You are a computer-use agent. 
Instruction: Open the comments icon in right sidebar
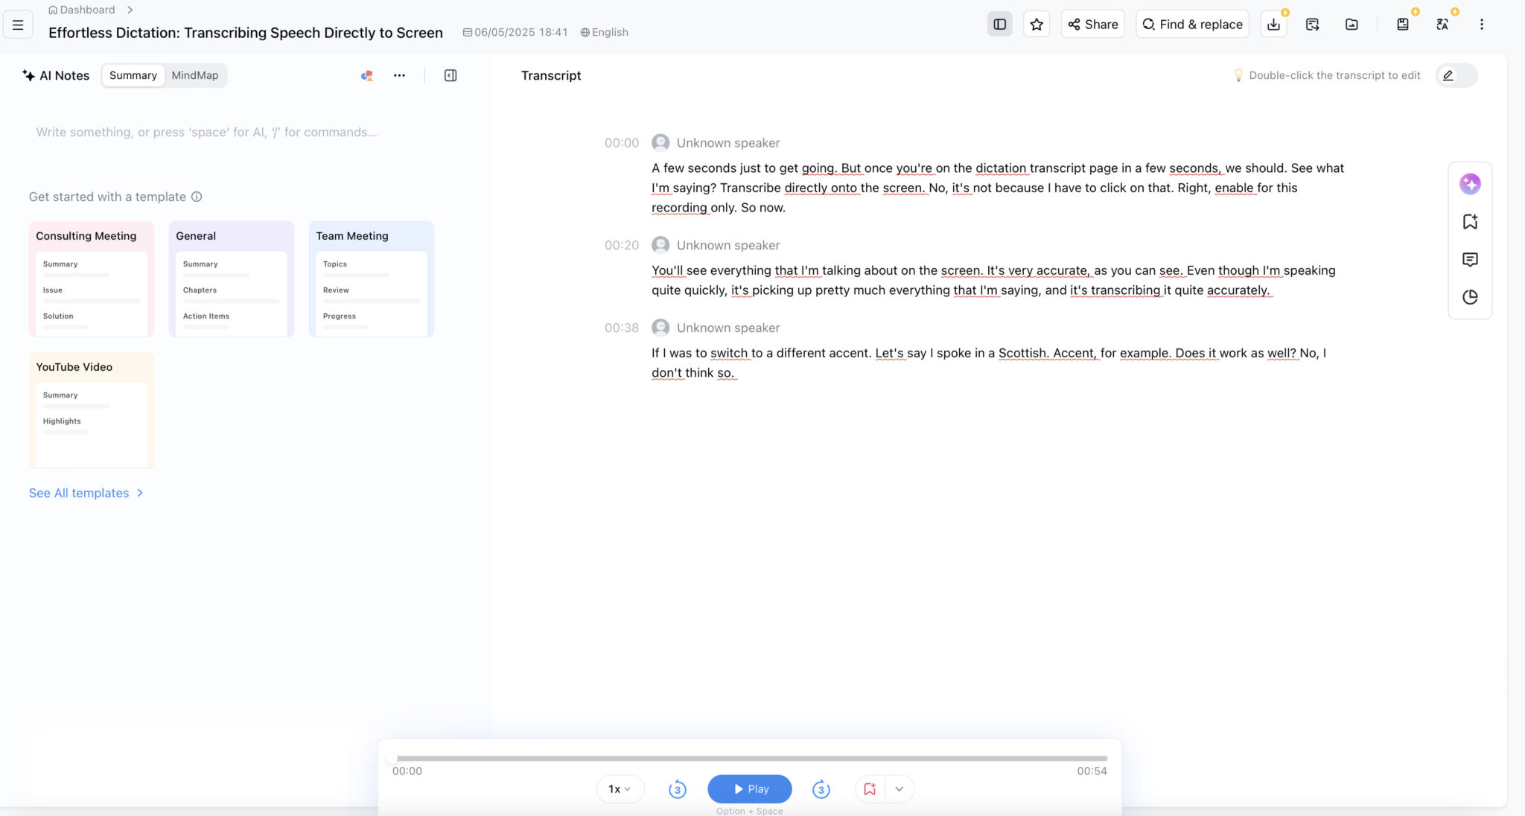(x=1470, y=259)
